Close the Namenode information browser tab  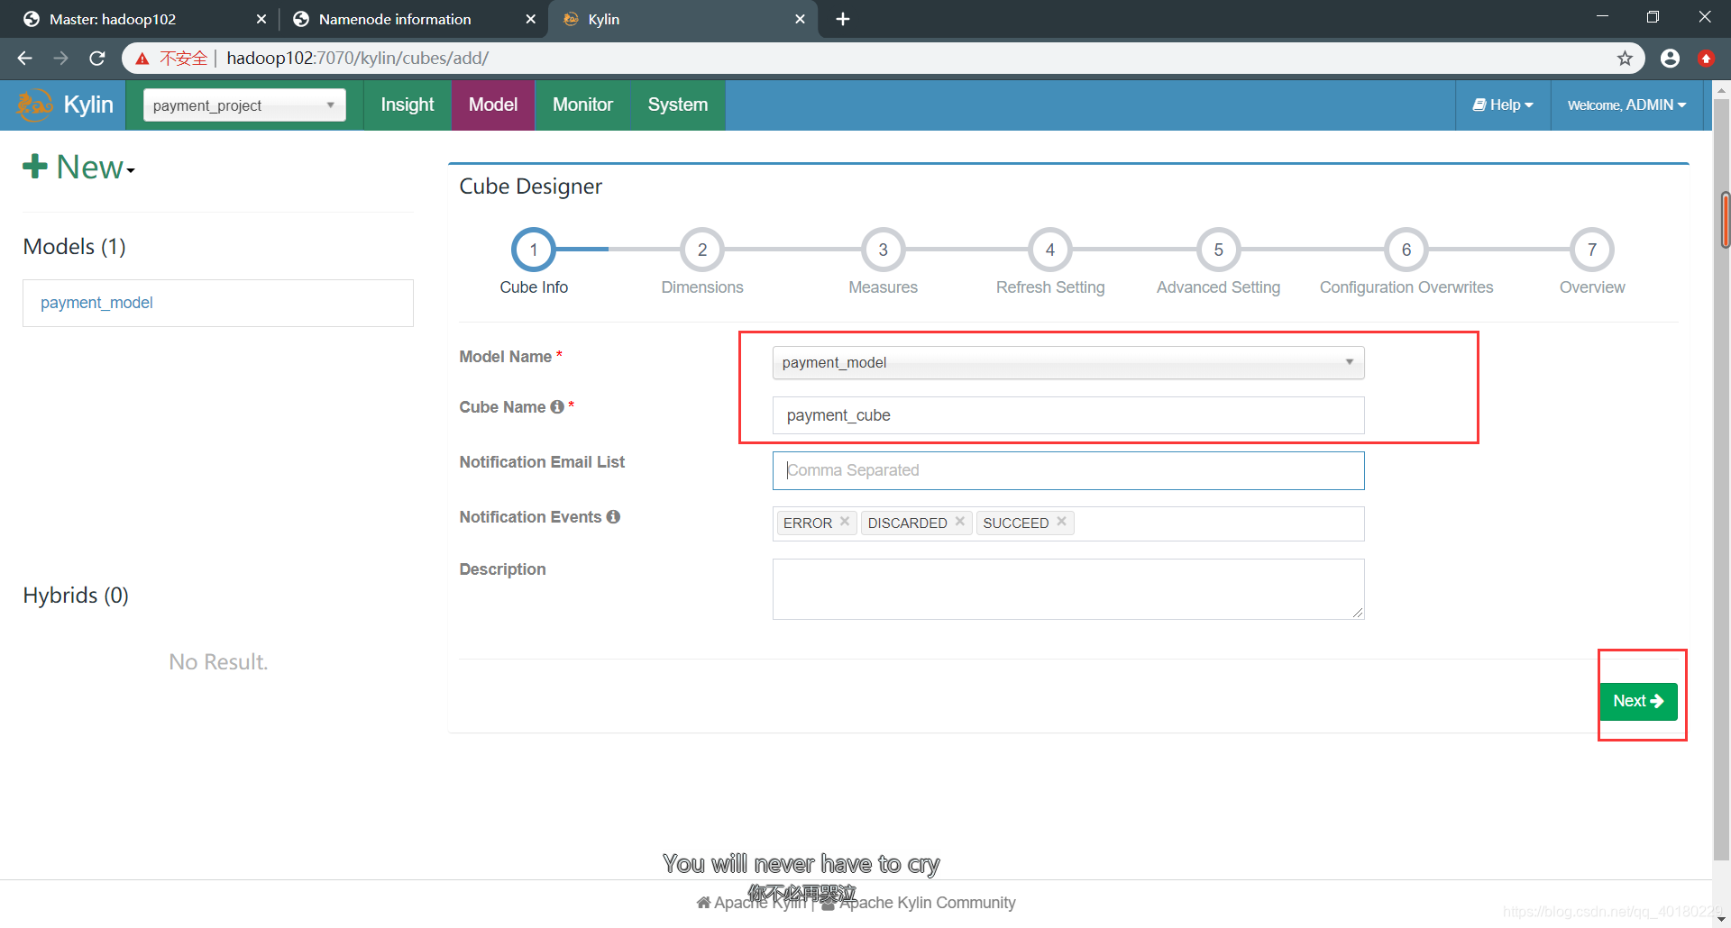tap(530, 19)
